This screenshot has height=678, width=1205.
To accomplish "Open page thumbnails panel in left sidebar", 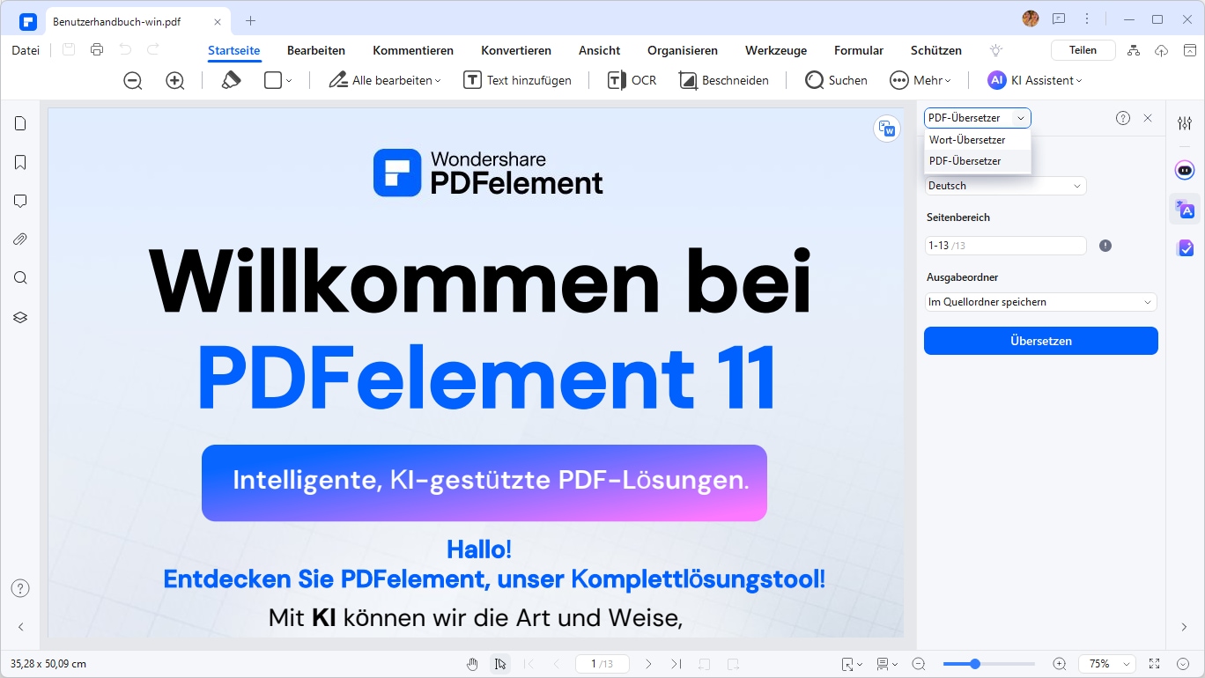I will [20, 123].
